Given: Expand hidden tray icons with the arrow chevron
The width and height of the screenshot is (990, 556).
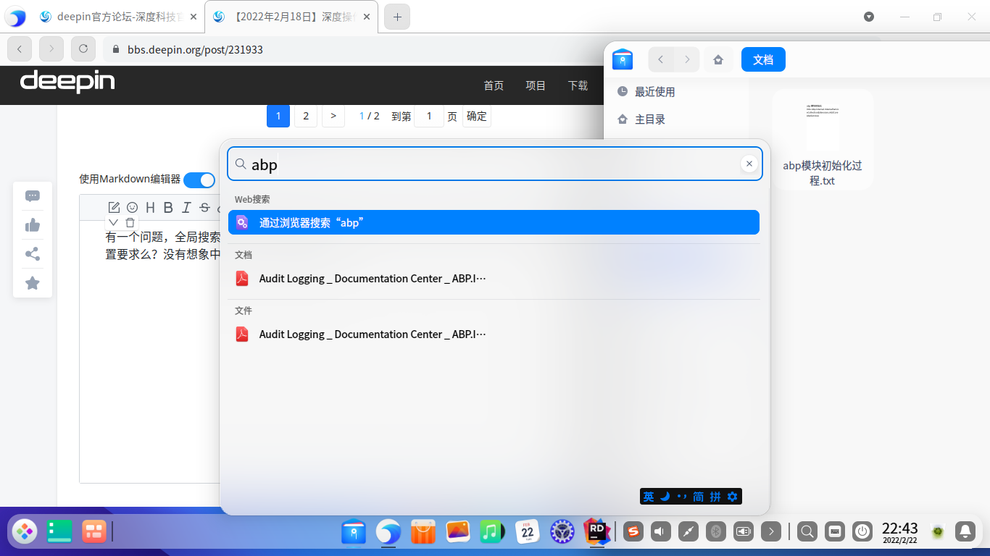Looking at the screenshot, I should pyautogui.click(x=770, y=531).
